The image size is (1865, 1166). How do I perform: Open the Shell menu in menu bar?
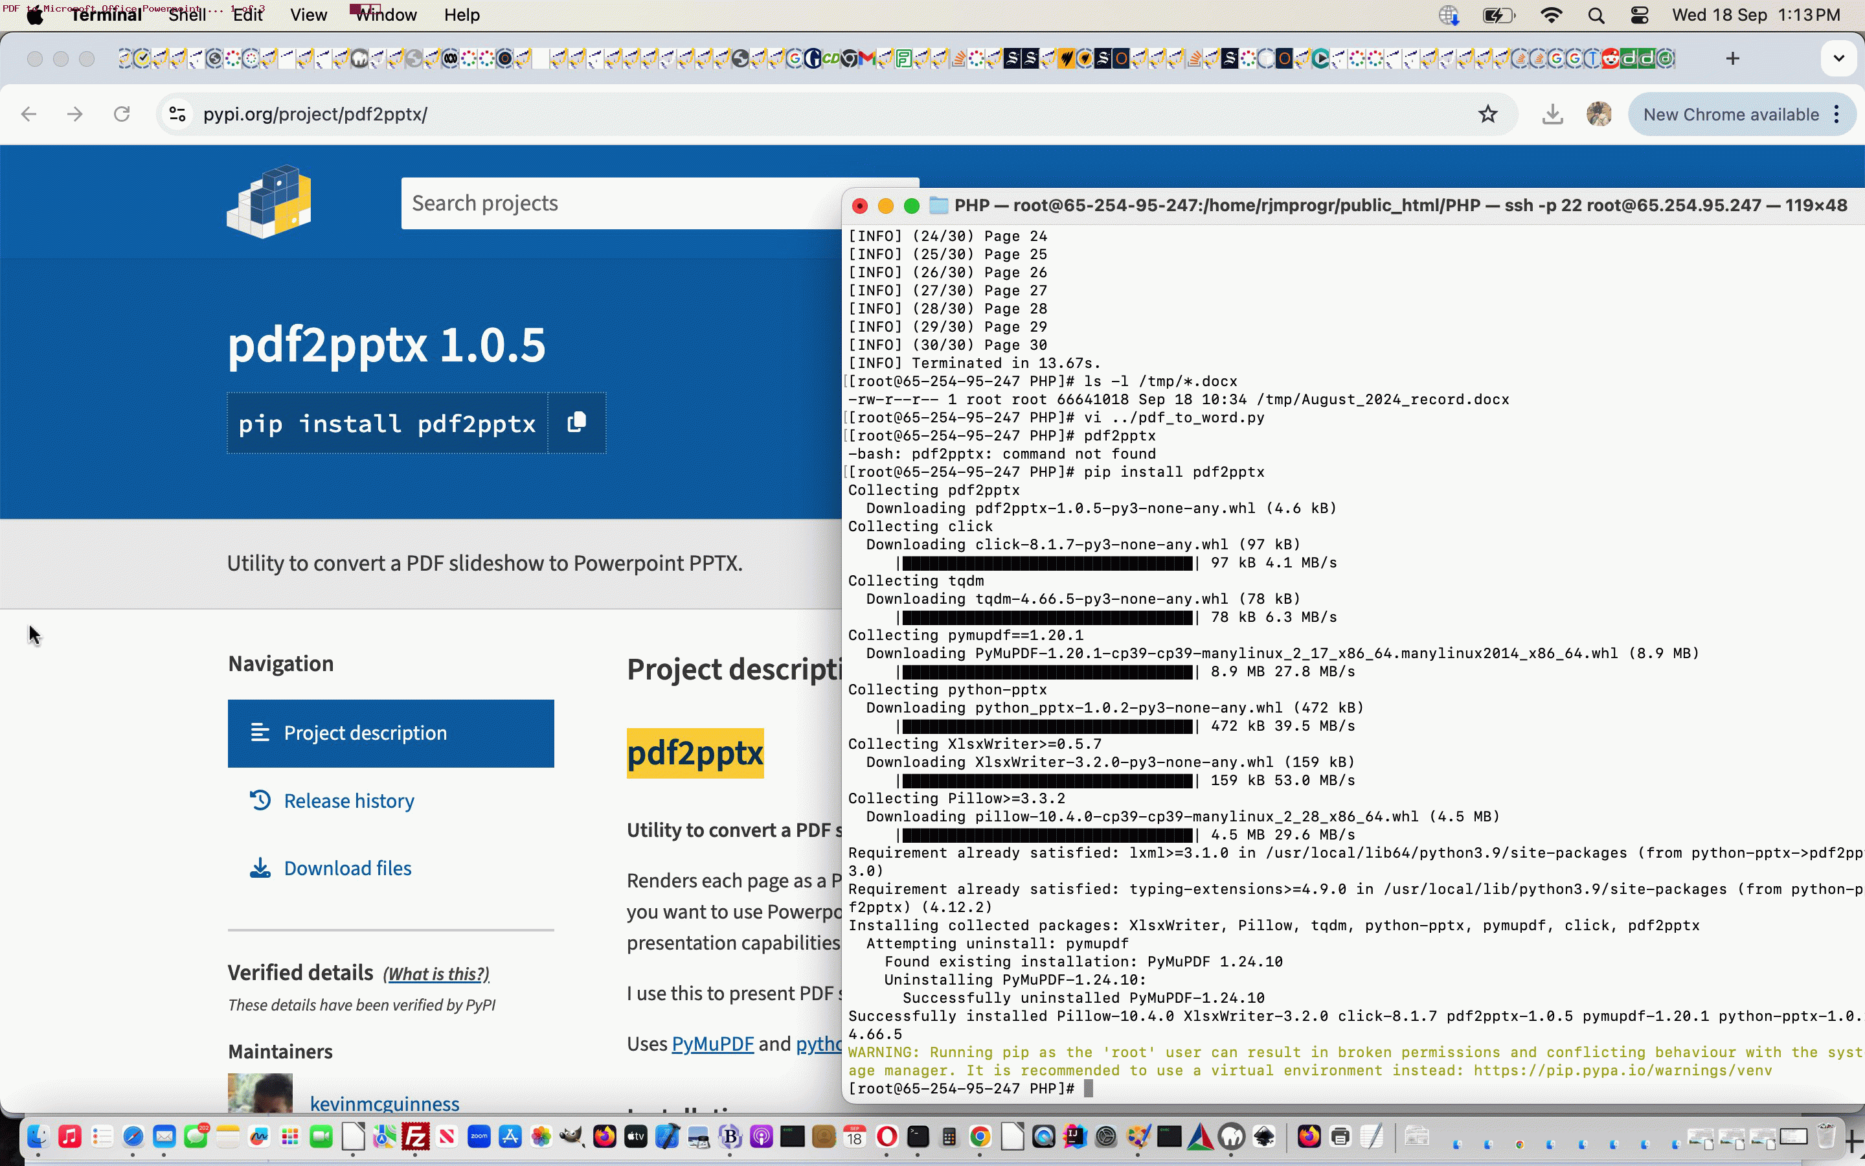[x=187, y=16]
